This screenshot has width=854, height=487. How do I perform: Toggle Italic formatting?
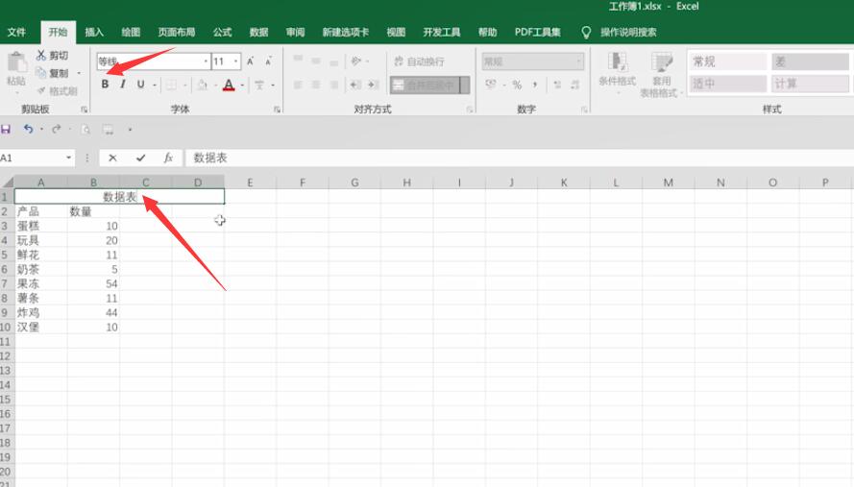(123, 85)
